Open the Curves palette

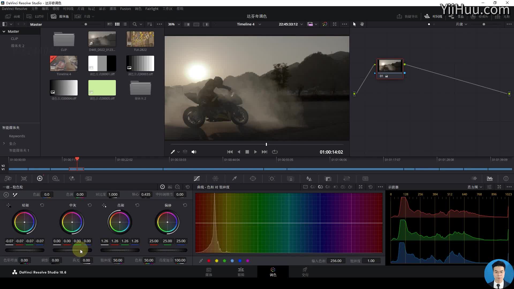pos(197,178)
